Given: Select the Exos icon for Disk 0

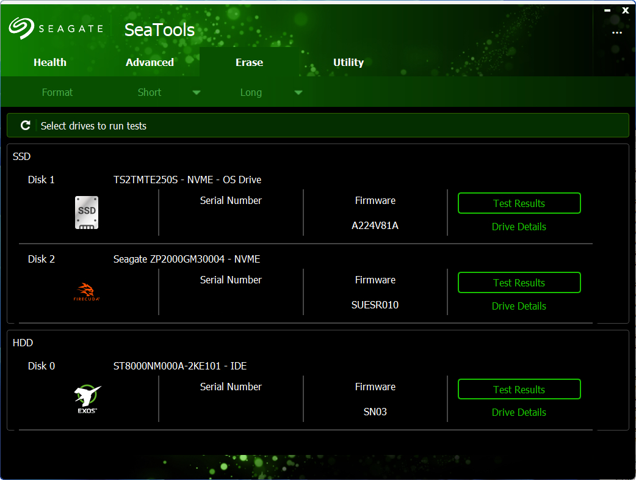Looking at the screenshot, I should (87, 399).
